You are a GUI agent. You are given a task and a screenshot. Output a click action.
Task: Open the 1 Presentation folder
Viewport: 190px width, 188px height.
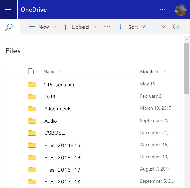pyautogui.click(x=59, y=85)
